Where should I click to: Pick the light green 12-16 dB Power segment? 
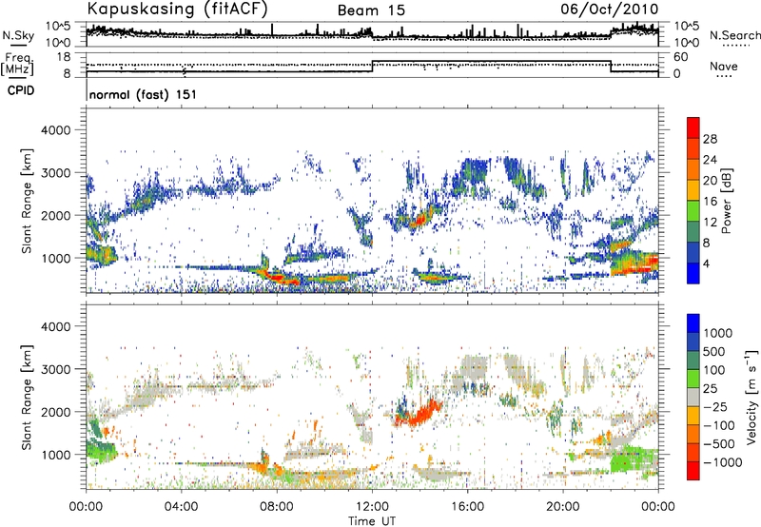coord(693,211)
